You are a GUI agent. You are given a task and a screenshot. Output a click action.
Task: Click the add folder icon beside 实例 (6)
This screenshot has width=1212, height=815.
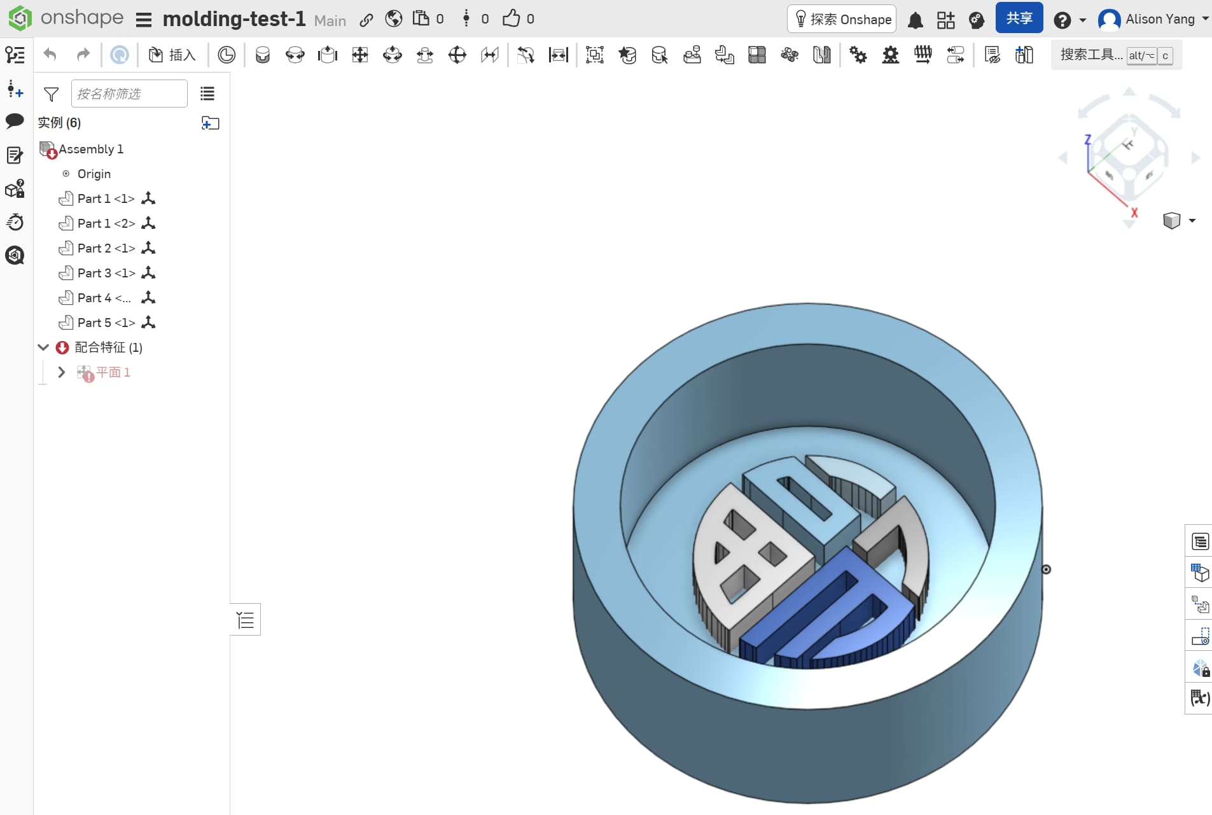click(210, 123)
